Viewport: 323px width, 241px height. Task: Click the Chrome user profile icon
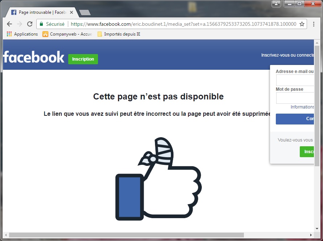click(x=277, y=4)
